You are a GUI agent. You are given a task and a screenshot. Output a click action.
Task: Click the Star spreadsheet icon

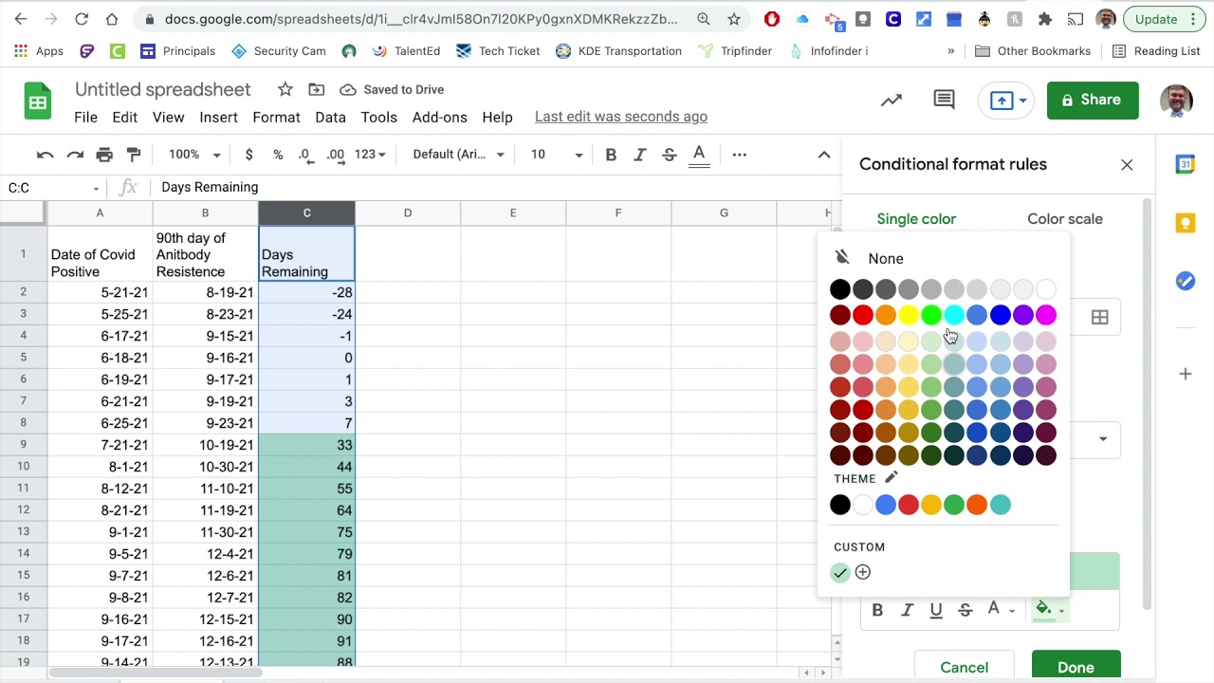click(285, 89)
